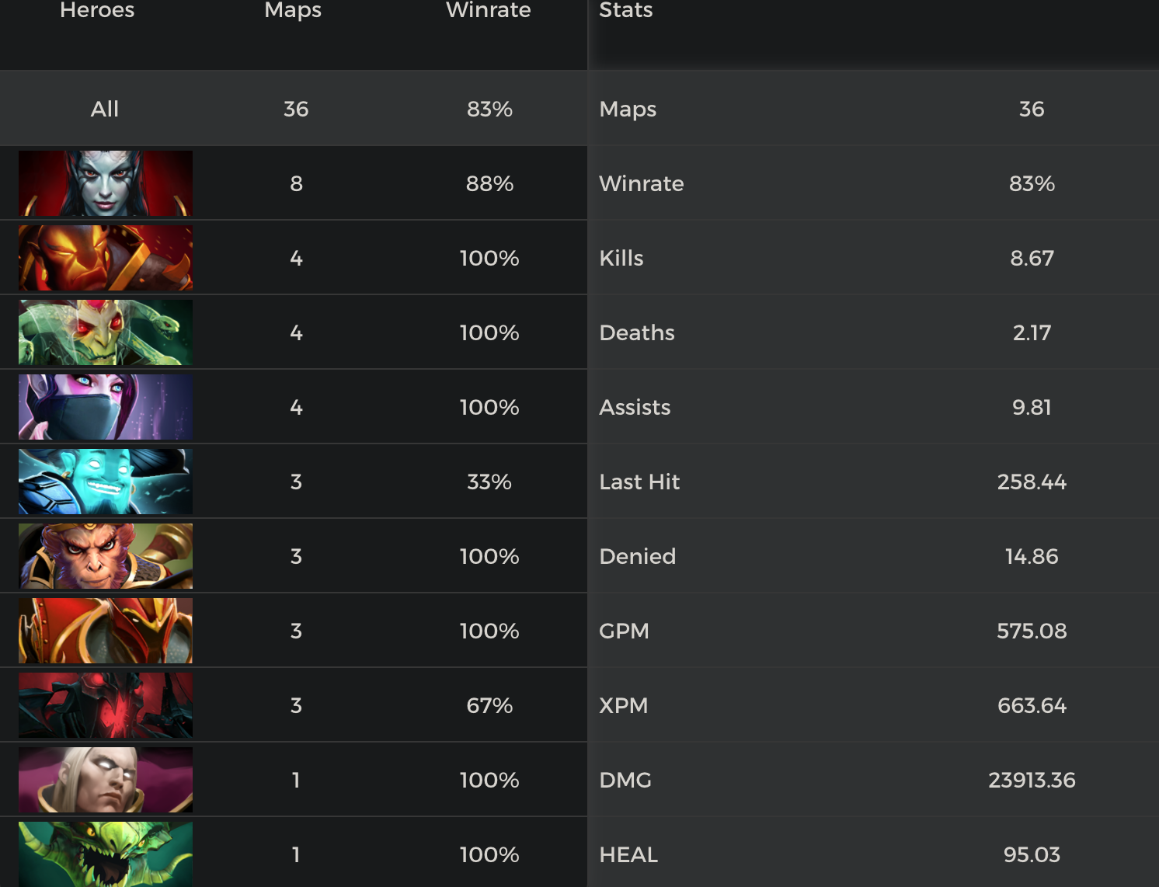Click the Monkey King hero portrait
This screenshot has width=1159, height=887.
(x=106, y=556)
